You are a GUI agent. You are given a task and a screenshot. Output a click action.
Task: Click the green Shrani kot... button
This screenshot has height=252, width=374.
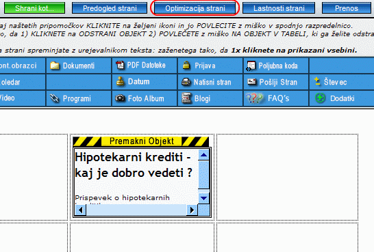click(x=34, y=8)
